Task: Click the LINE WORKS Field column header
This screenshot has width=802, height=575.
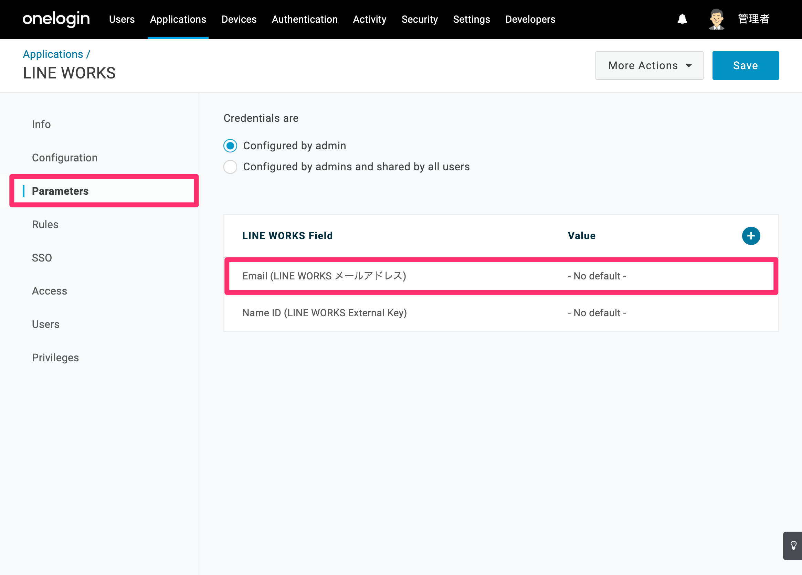Action: tap(287, 236)
